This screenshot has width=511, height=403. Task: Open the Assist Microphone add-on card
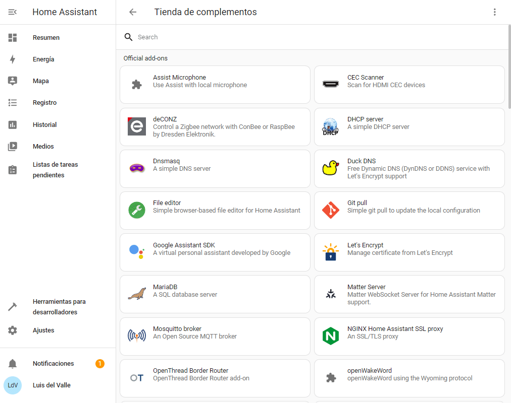pyautogui.click(x=215, y=85)
